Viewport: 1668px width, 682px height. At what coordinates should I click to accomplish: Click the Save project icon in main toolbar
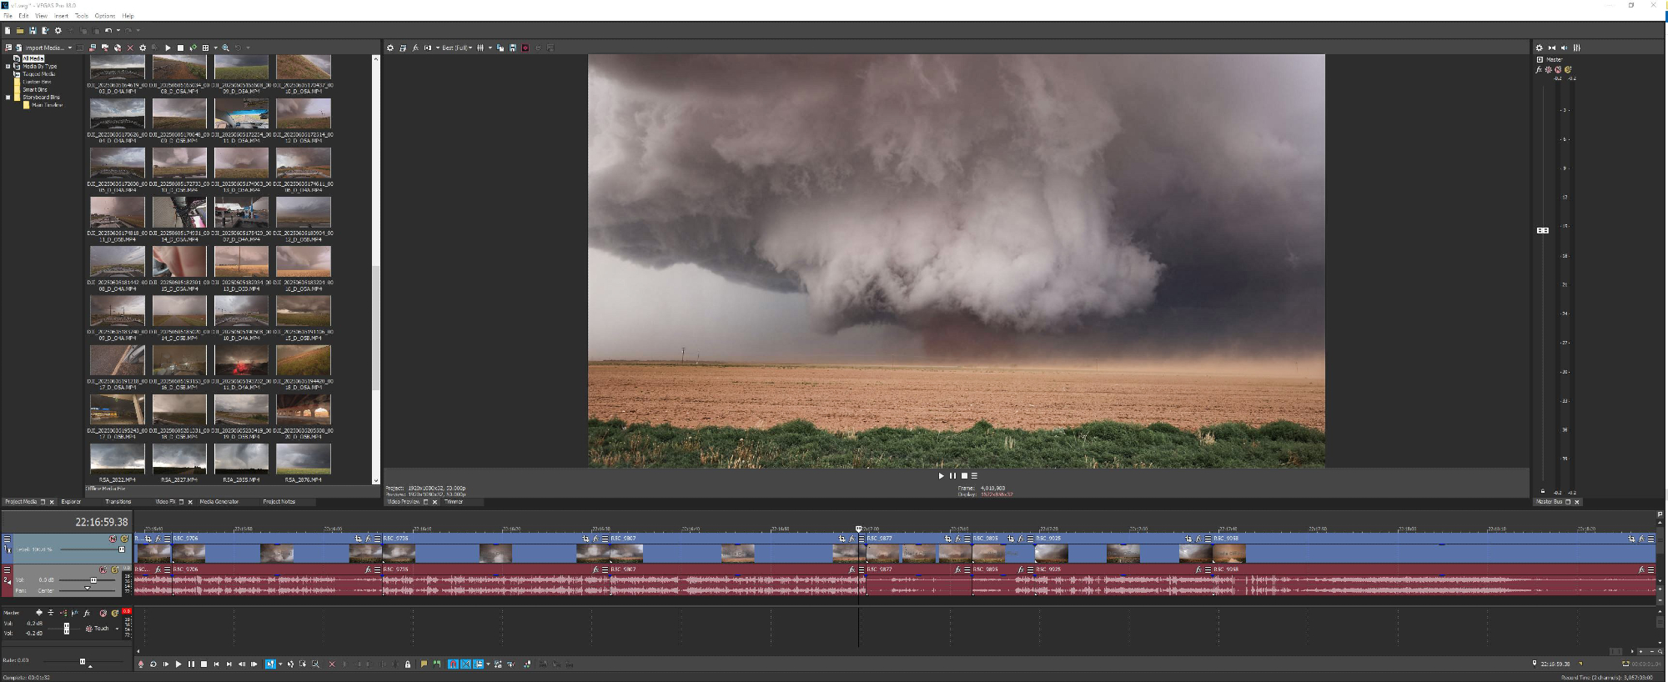[33, 31]
